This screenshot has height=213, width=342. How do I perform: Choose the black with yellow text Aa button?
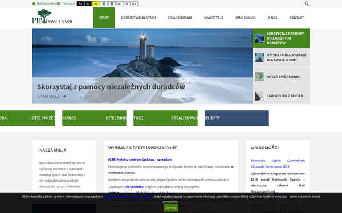click(88, 4)
